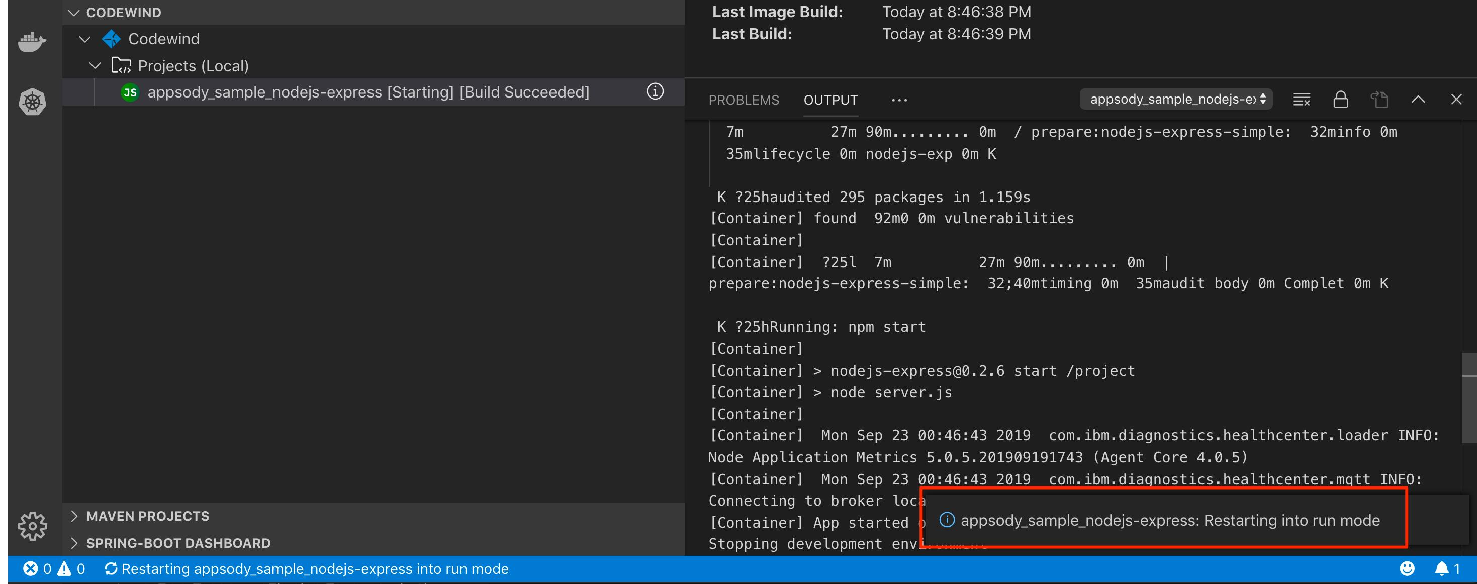Show more panel tabs via ellipsis

[899, 101]
